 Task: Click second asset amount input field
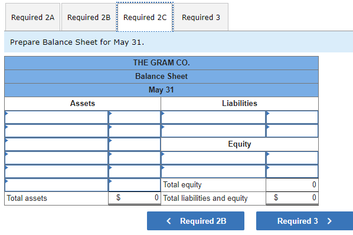tap(135, 131)
